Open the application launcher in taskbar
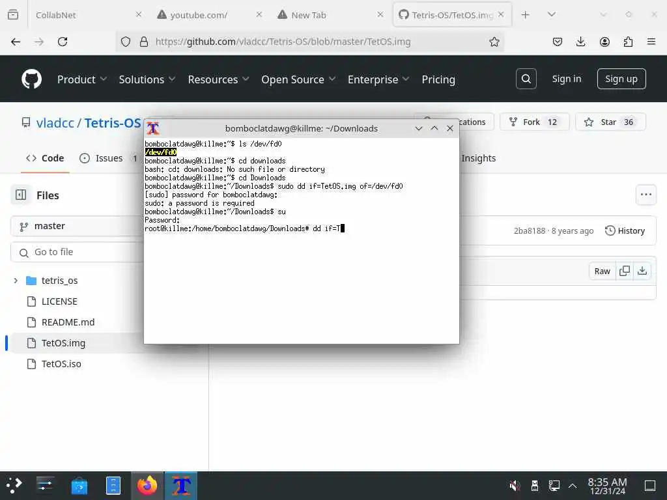The image size is (667, 500). click(x=14, y=486)
